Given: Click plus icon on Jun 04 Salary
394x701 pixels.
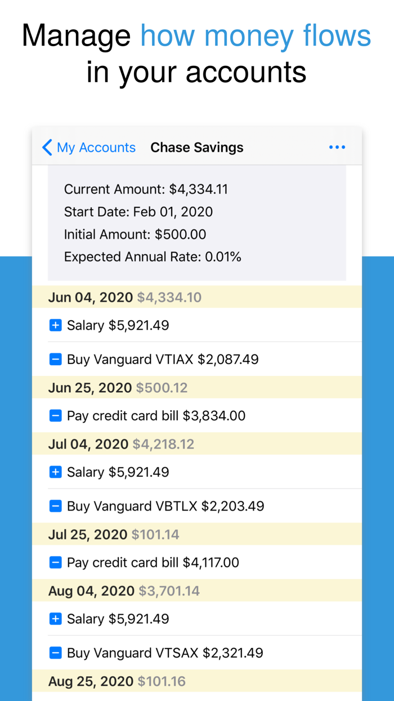Looking at the screenshot, I should click(x=55, y=325).
